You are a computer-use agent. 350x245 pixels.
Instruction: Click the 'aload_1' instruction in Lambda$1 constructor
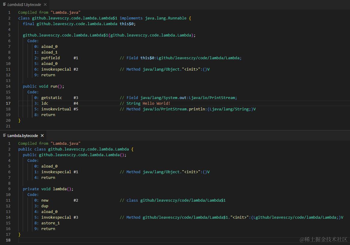coord(49,52)
